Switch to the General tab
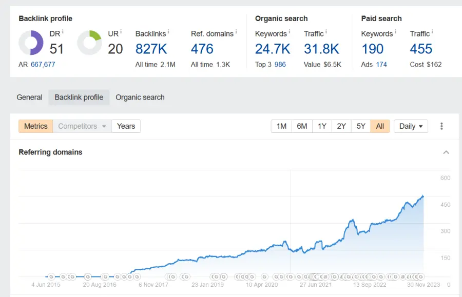 tap(29, 97)
